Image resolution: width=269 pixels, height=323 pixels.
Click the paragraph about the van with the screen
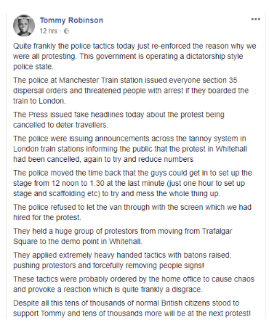point(132,212)
